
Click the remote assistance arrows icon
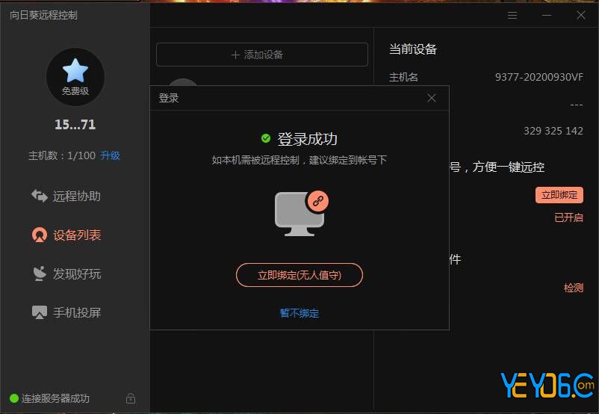coord(40,196)
